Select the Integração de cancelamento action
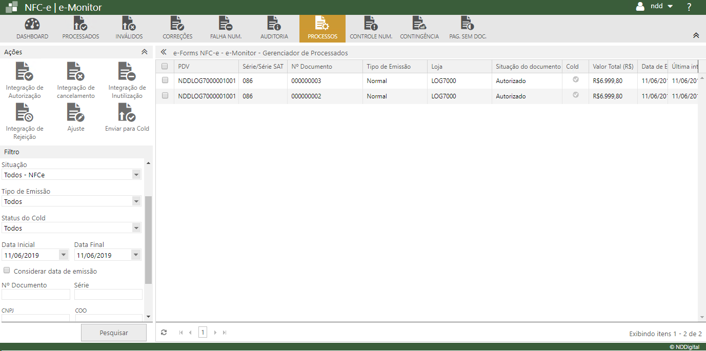This screenshot has height=351, width=706. tap(75, 72)
